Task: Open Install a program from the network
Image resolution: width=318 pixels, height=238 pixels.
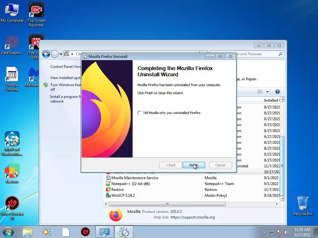Action: tap(66, 99)
